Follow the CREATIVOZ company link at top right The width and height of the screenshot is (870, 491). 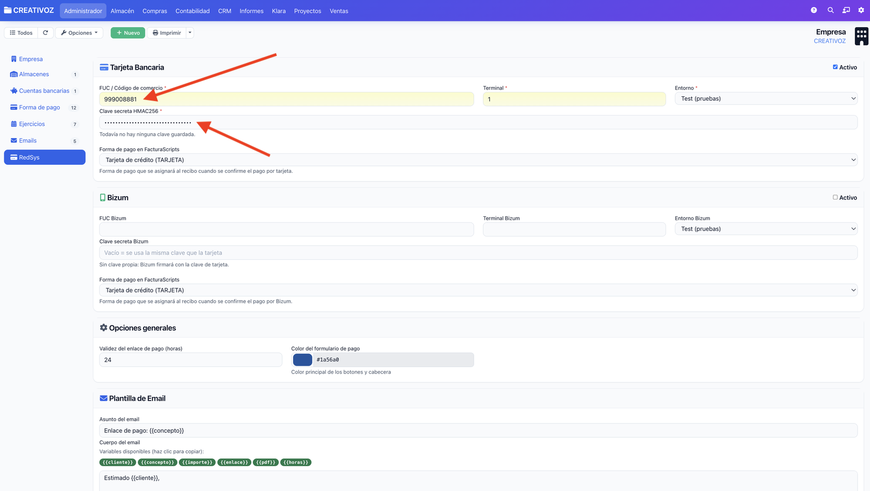point(830,41)
